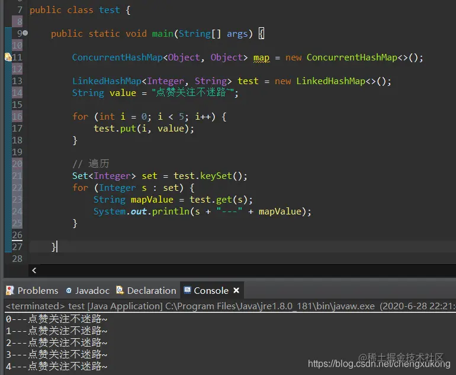456x375 pixels.
Task: Click 'System.out.println' statement on line 24
Action: click(202, 211)
